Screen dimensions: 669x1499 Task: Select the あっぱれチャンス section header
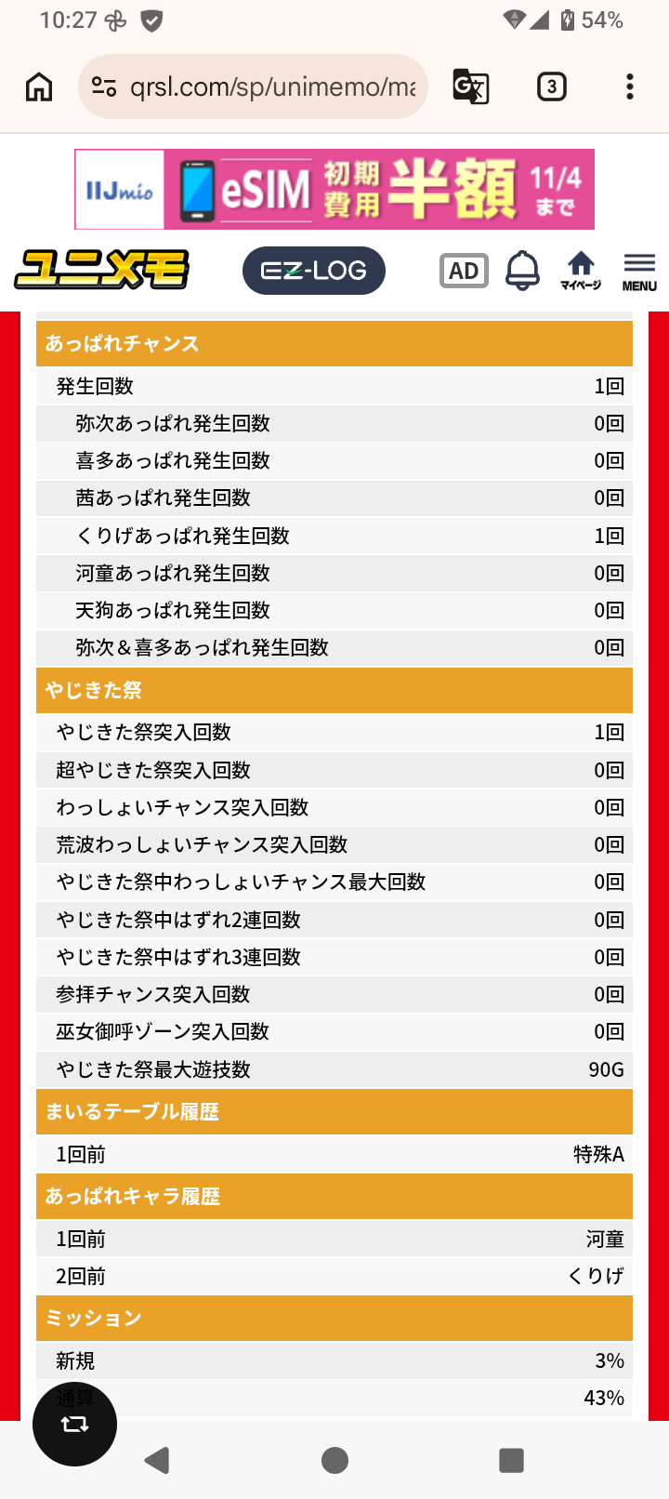coord(334,343)
